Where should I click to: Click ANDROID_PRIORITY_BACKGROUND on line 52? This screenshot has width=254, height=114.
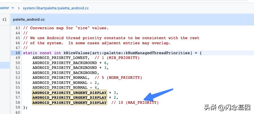[65, 73]
